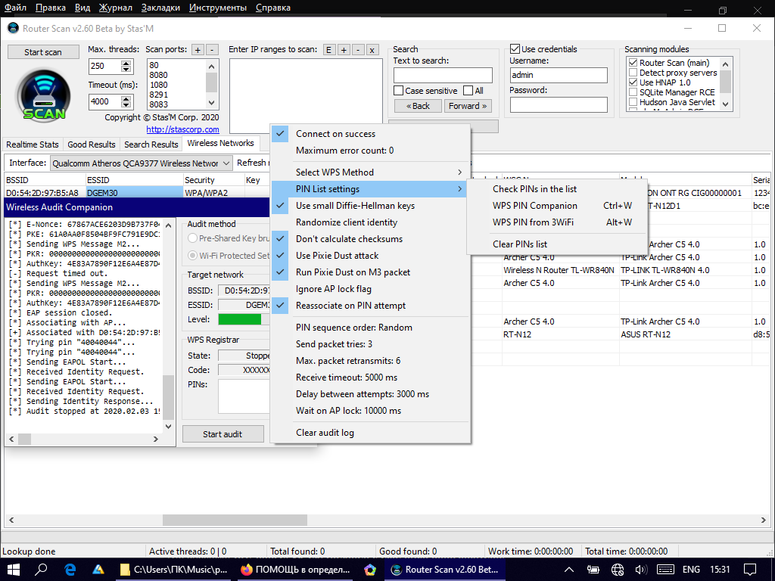Open the stascorp.com hyperlink
Viewport: 775px width, 581px height.
[182, 129]
